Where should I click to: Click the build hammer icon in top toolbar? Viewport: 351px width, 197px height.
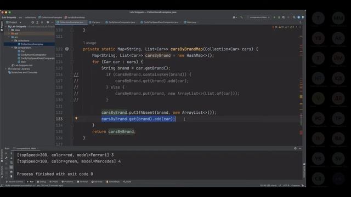241,17
